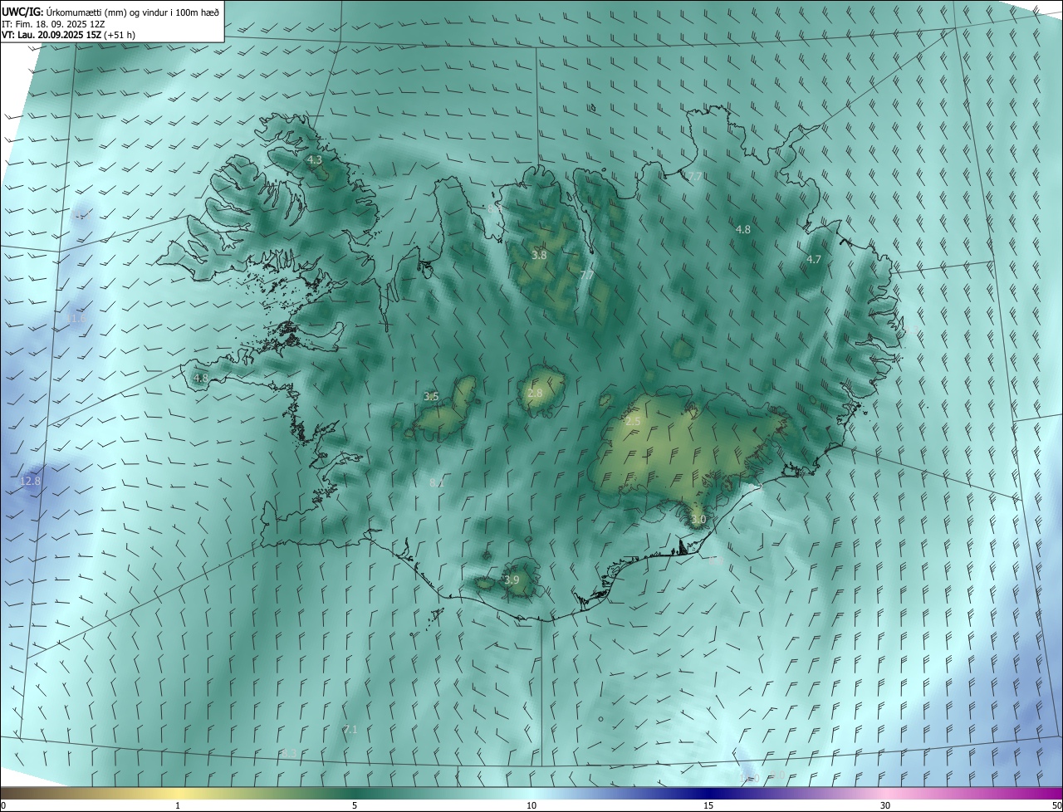The height and width of the screenshot is (812, 1063).
Task: Select the valid time line 'VT: Lau. 20.09.2025 15Z'
Action: point(51,35)
